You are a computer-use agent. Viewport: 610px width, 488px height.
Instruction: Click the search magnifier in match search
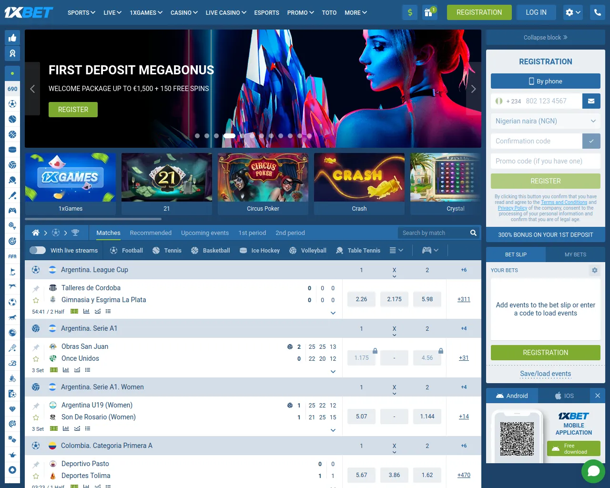473,233
